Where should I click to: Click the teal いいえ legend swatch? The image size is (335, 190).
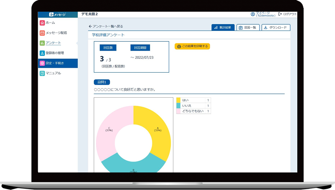[178, 106]
